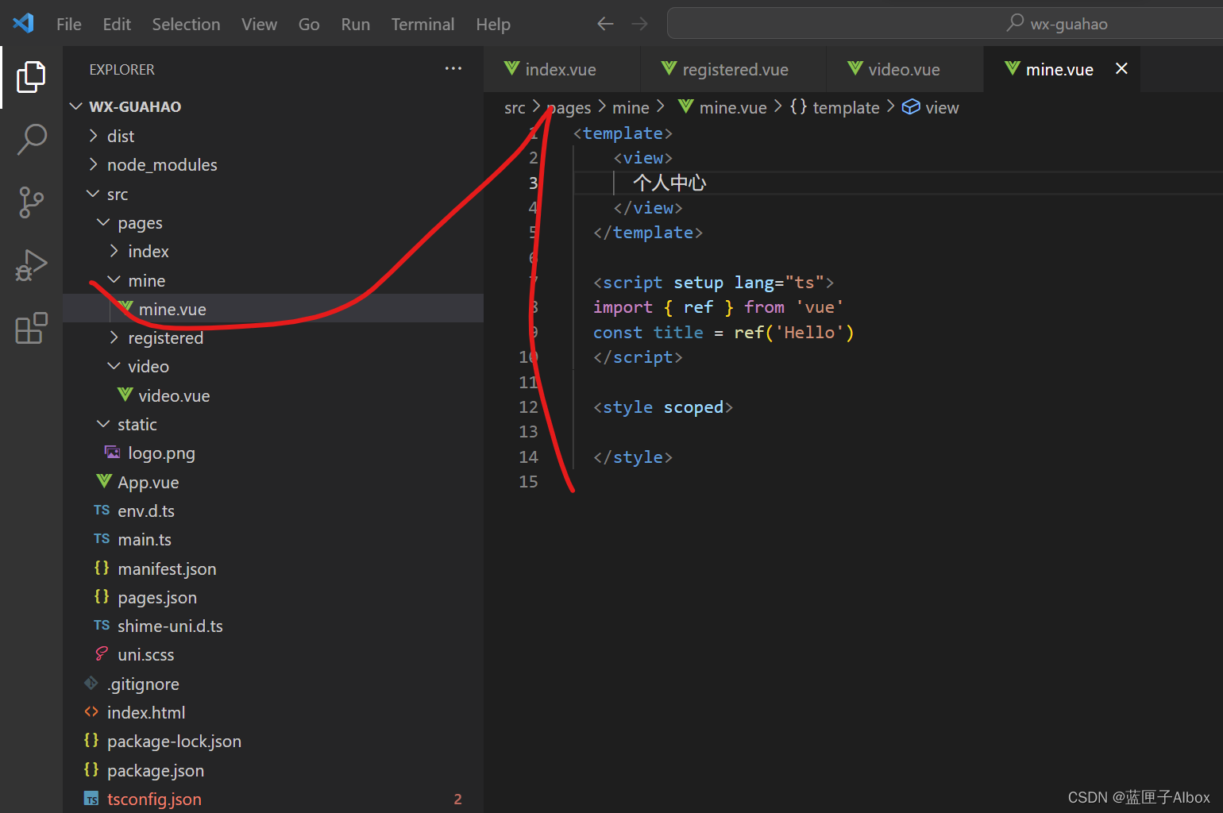This screenshot has height=813, width=1223.
Task: Open video.vue in the file tree
Action: (273, 395)
